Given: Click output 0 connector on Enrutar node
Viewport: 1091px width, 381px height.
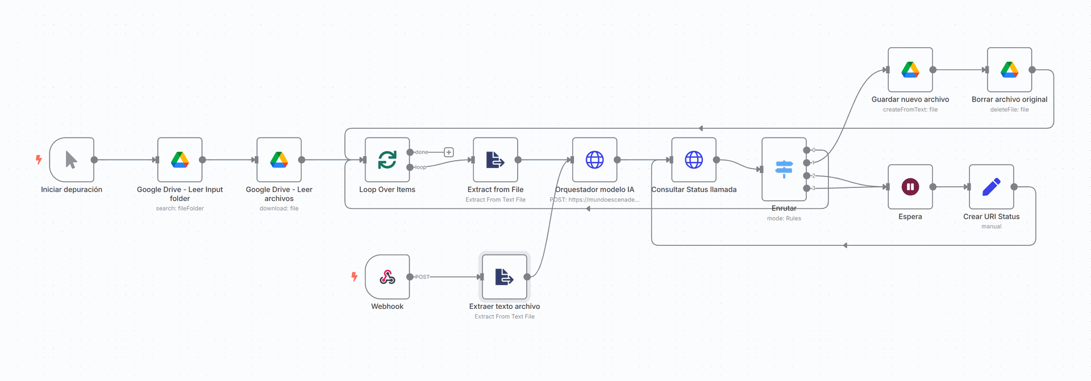Looking at the screenshot, I should tap(806, 150).
